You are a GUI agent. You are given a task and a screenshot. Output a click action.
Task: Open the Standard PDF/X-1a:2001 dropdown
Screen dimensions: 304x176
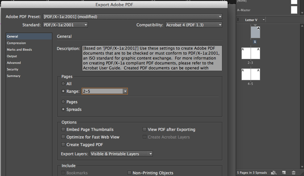pyautogui.click(x=65, y=25)
